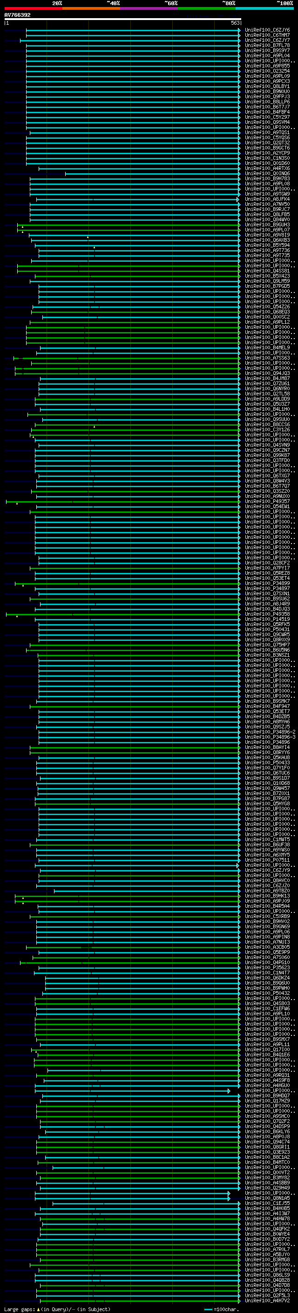Click the yellow gap marker under the UniRef100_P34899 bar

23,585
